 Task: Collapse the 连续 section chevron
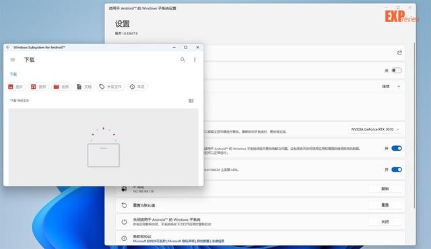pyautogui.click(x=399, y=86)
